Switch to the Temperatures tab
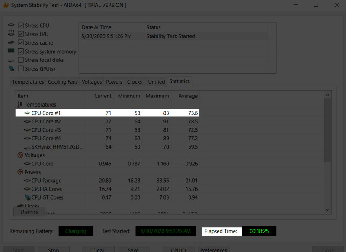The width and height of the screenshot is (346, 252). pyautogui.click(x=28, y=82)
